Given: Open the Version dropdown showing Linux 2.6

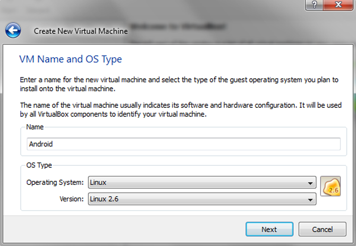Looking at the screenshot, I should coord(202,199).
